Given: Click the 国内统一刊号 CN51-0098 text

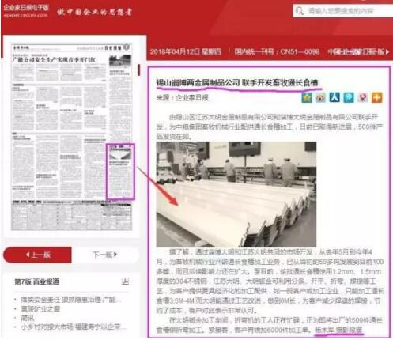Looking at the screenshot, I should tap(277, 51).
